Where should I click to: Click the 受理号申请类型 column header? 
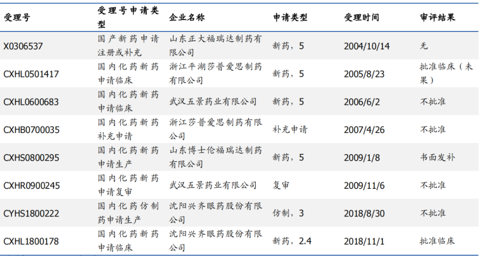(128, 17)
